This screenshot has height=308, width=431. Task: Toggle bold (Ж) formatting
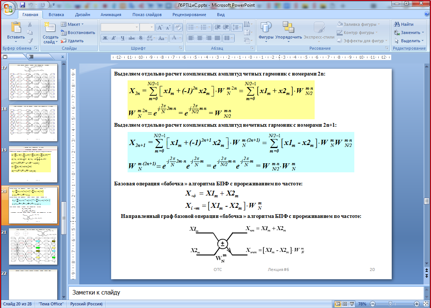(x=105, y=38)
